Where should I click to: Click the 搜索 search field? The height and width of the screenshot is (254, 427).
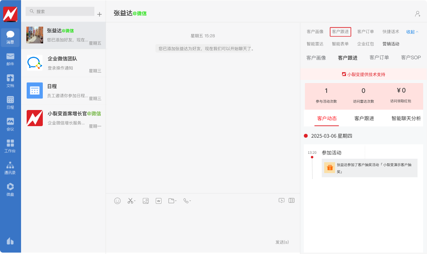coord(60,11)
